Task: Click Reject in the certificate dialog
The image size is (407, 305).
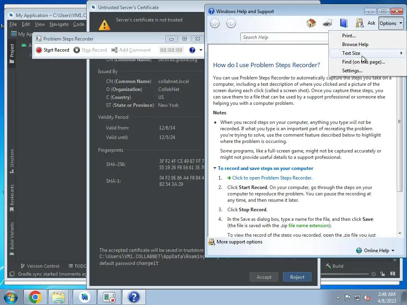Action: pyautogui.click(x=297, y=277)
